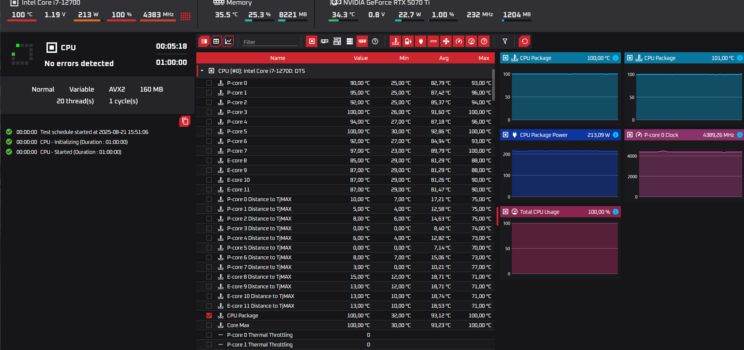Select the table grid view icon
The height and width of the screenshot is (350, 744).
click(x=216, y=41)
